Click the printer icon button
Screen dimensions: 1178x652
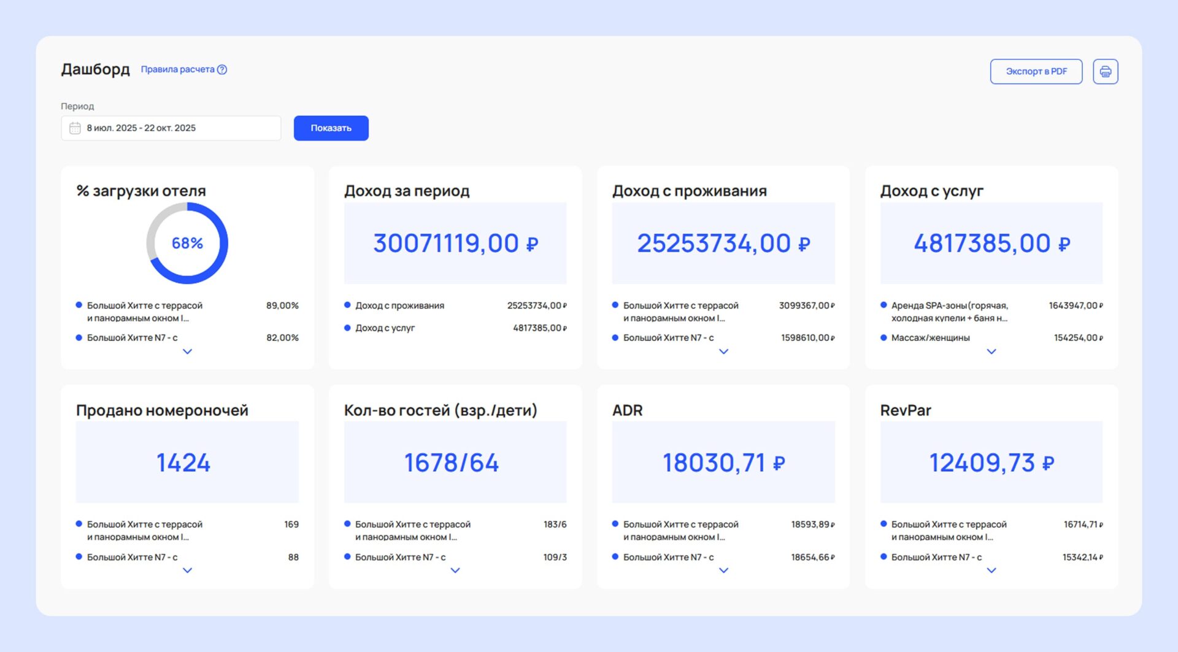point(1105,72)
